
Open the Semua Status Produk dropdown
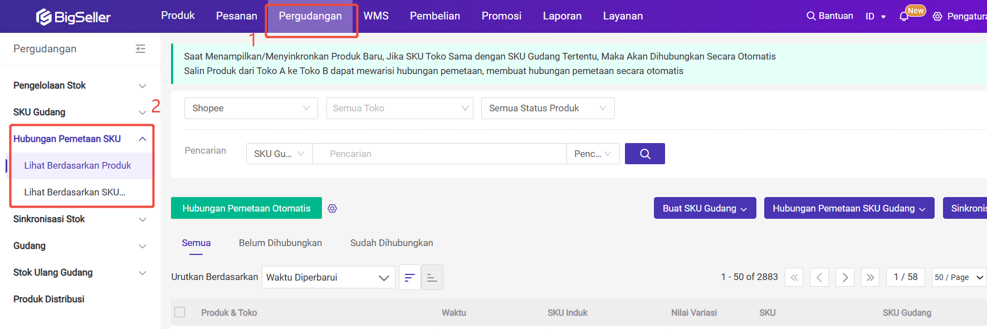coord(548,108)
